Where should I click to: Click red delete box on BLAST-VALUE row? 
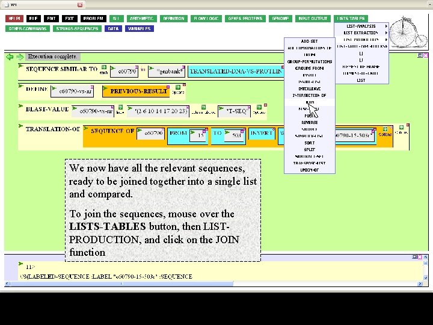[265, 105]
